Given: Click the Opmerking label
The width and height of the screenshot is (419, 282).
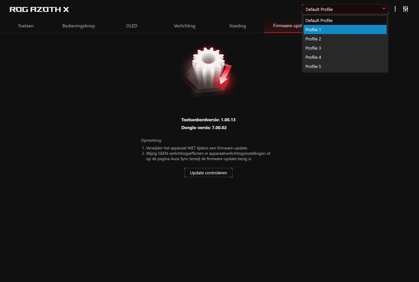Looking at the screenshot, I should click(151, 140).
